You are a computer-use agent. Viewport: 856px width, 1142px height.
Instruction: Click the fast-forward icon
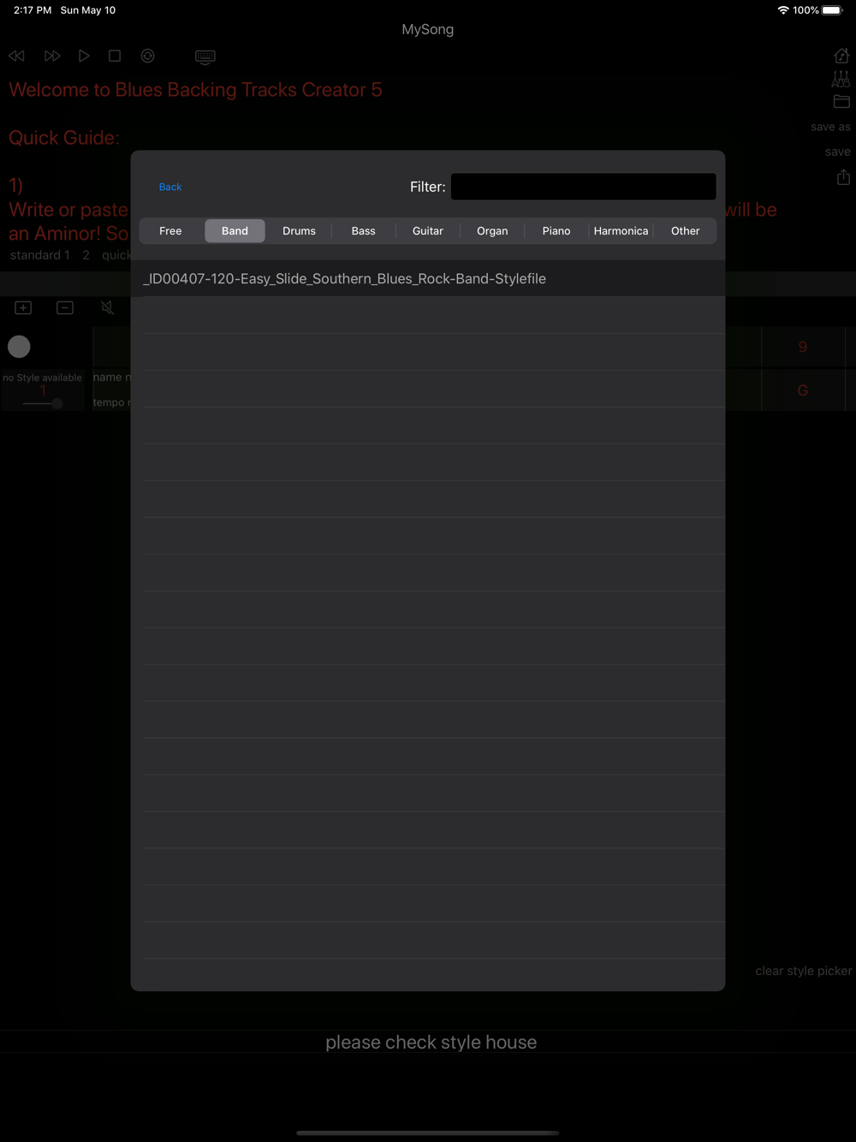pos(52,56)
